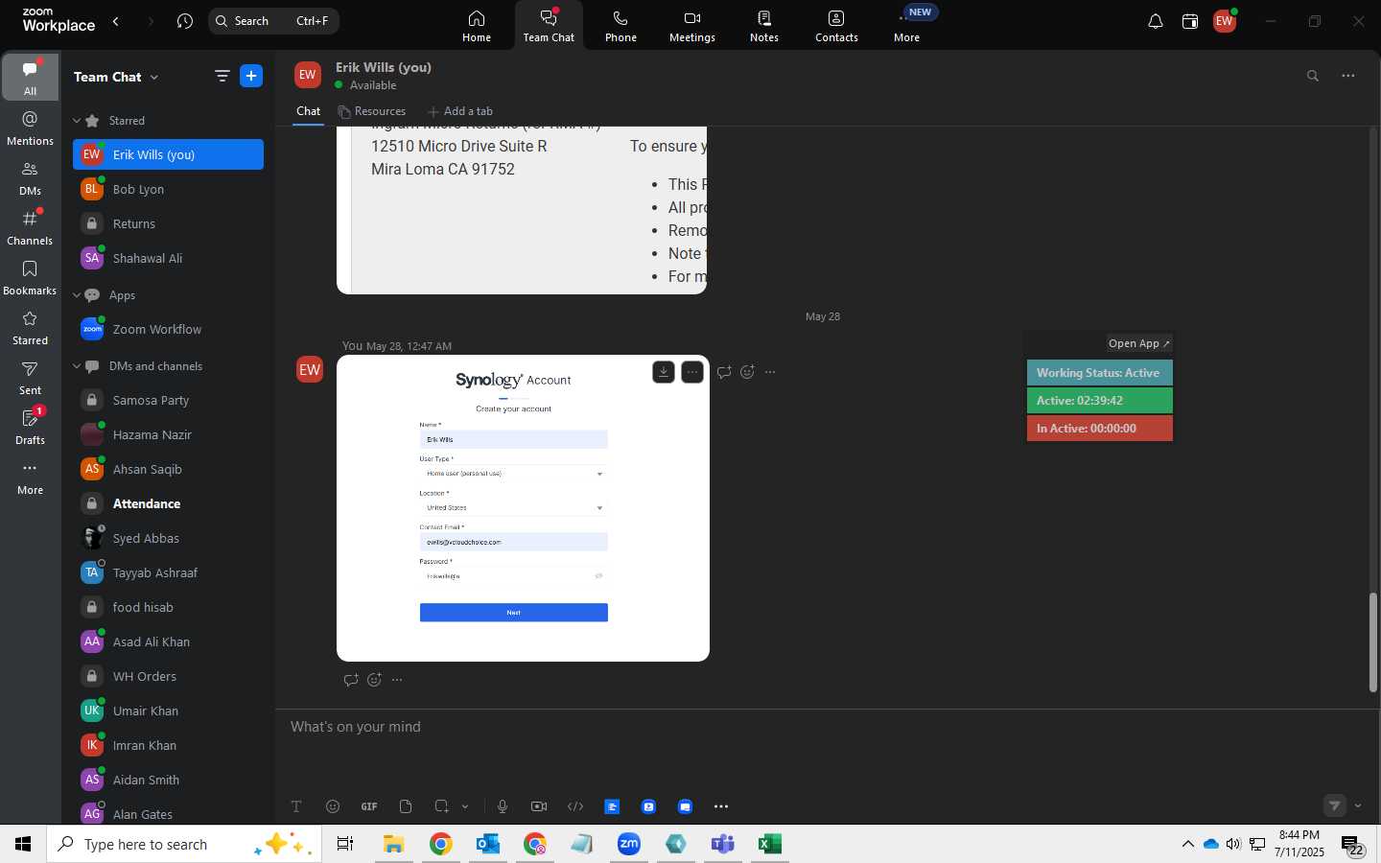Click the history clock icon
Screen dimensions: 1381x863
tap(185, 21)
